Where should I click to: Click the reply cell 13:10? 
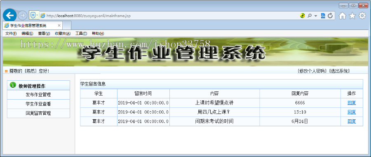(x=300, y=112)
